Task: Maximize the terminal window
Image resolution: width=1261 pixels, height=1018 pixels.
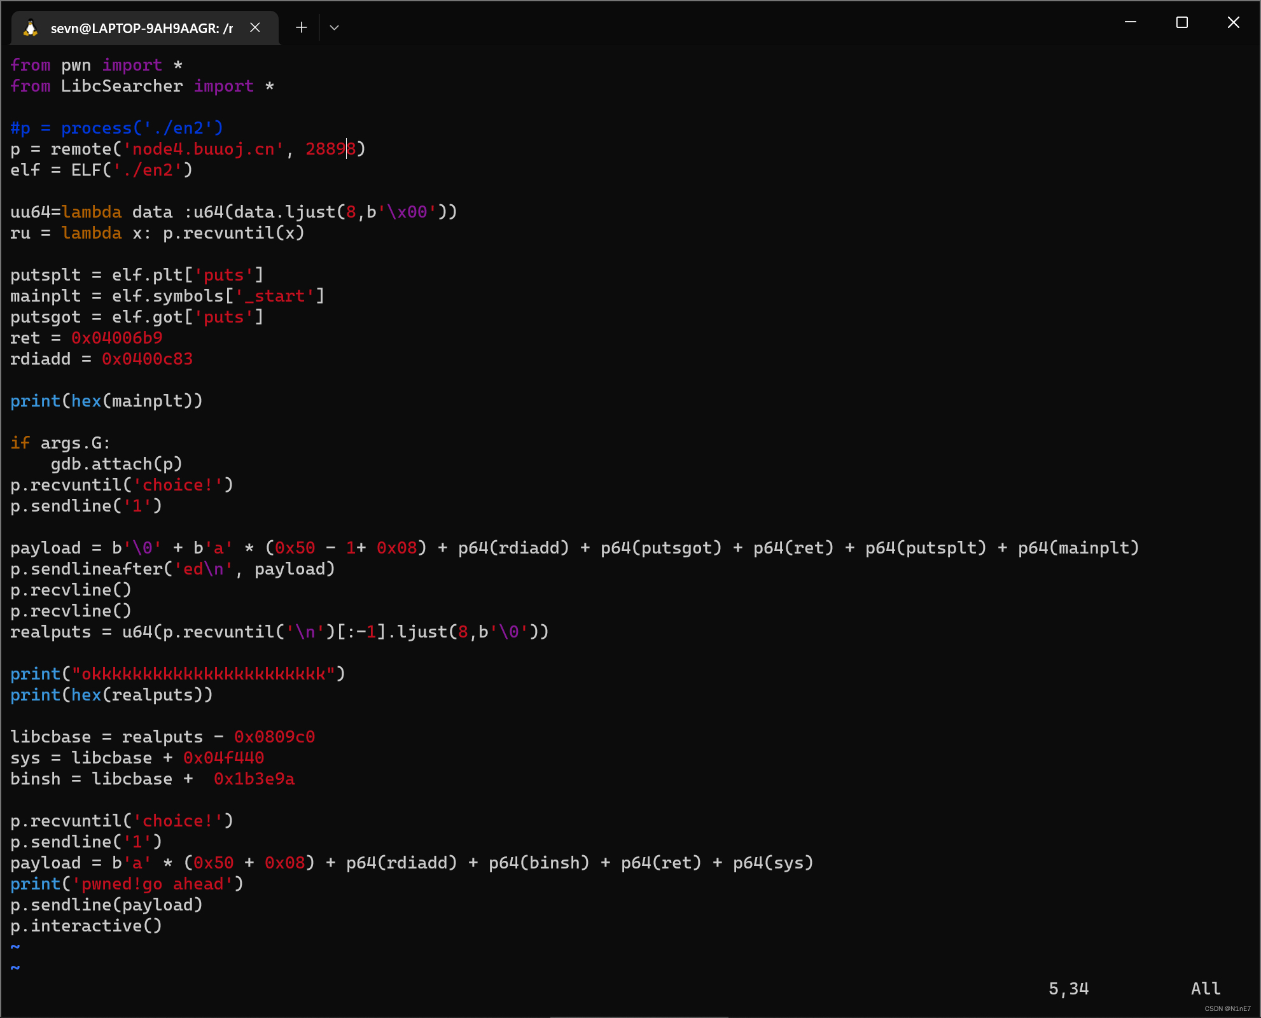Action: click(1182, 22)
